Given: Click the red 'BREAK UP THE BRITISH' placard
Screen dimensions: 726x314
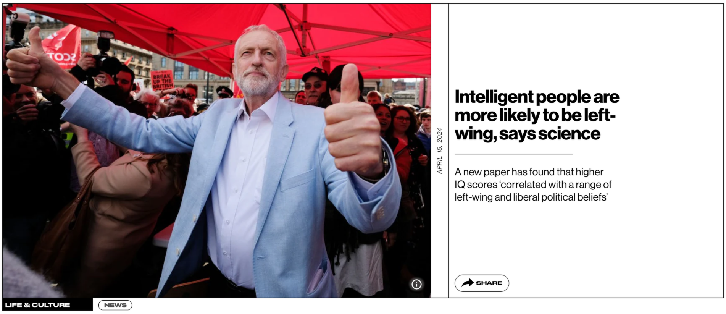Looking at the screenshot, I should click(x=163, y=80).
